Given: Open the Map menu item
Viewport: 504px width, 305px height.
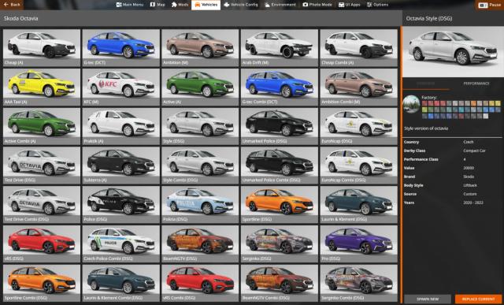Looking at the screenshot, I should click(x=157, y=5).
